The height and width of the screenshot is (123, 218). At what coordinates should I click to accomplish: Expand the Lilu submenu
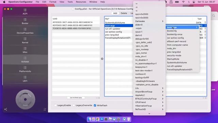click(x=149, y=88)
